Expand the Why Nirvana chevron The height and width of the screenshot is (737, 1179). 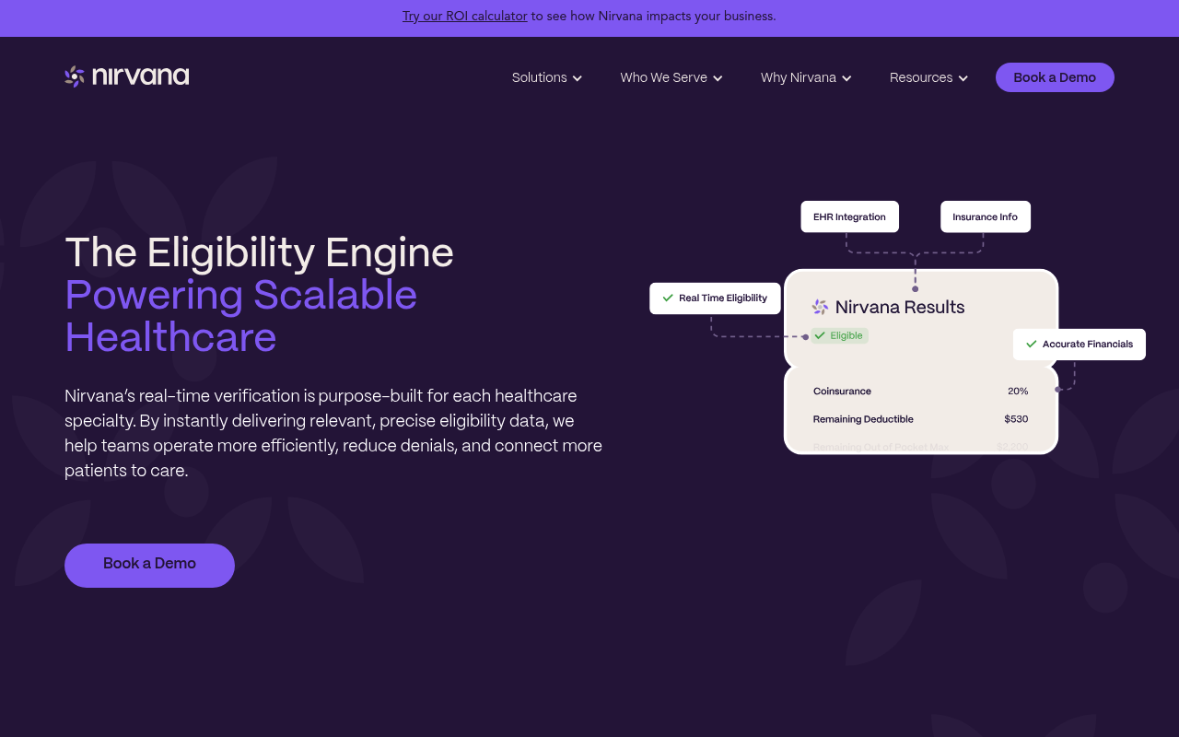point(846,78)
